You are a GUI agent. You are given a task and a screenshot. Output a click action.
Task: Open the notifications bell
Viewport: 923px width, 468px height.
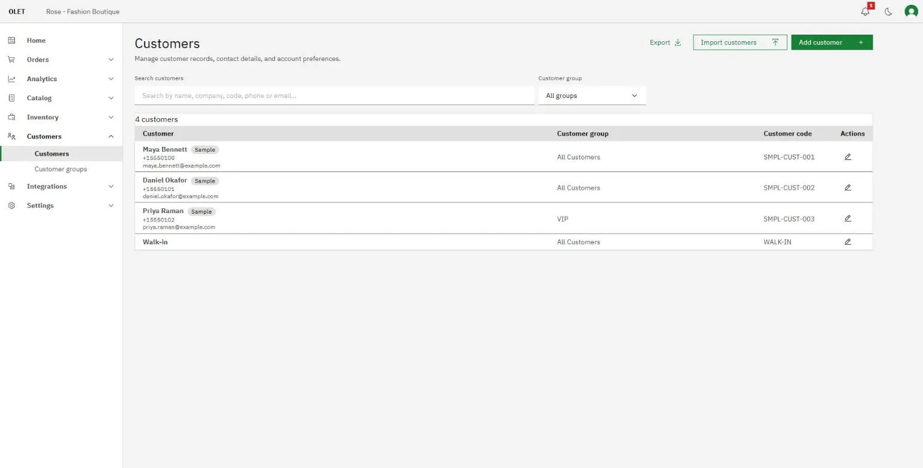865,11
